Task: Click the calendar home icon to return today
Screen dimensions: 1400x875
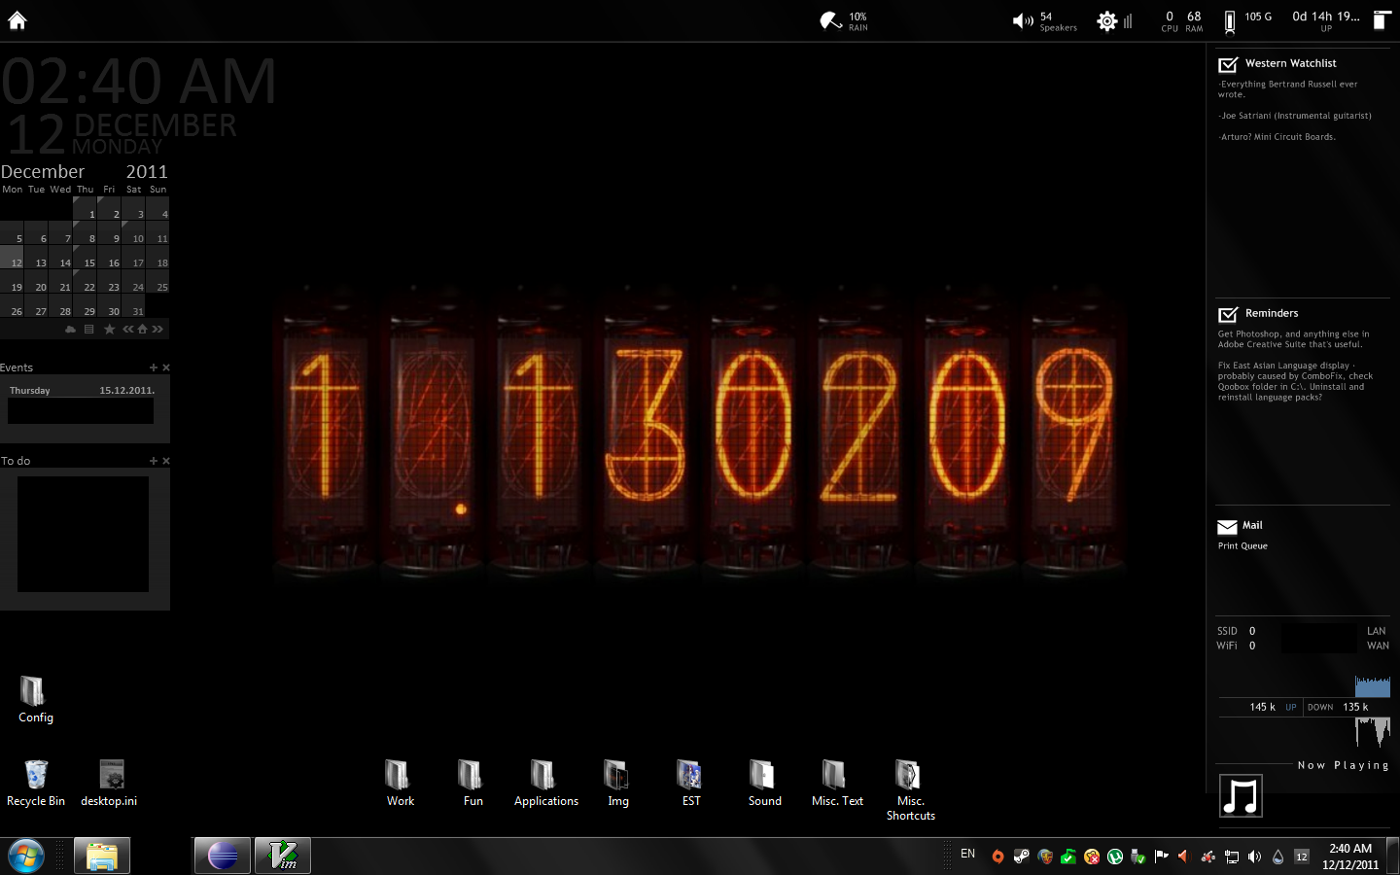Action: coord(142,330)
